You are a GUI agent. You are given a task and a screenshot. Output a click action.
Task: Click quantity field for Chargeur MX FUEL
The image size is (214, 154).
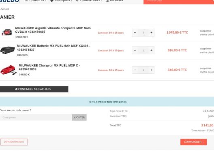143,70
